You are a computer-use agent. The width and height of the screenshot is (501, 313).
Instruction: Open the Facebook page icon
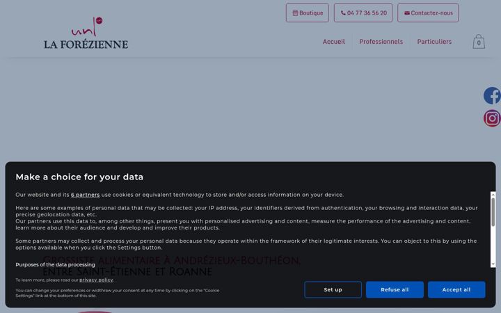(x=492, y=95)
